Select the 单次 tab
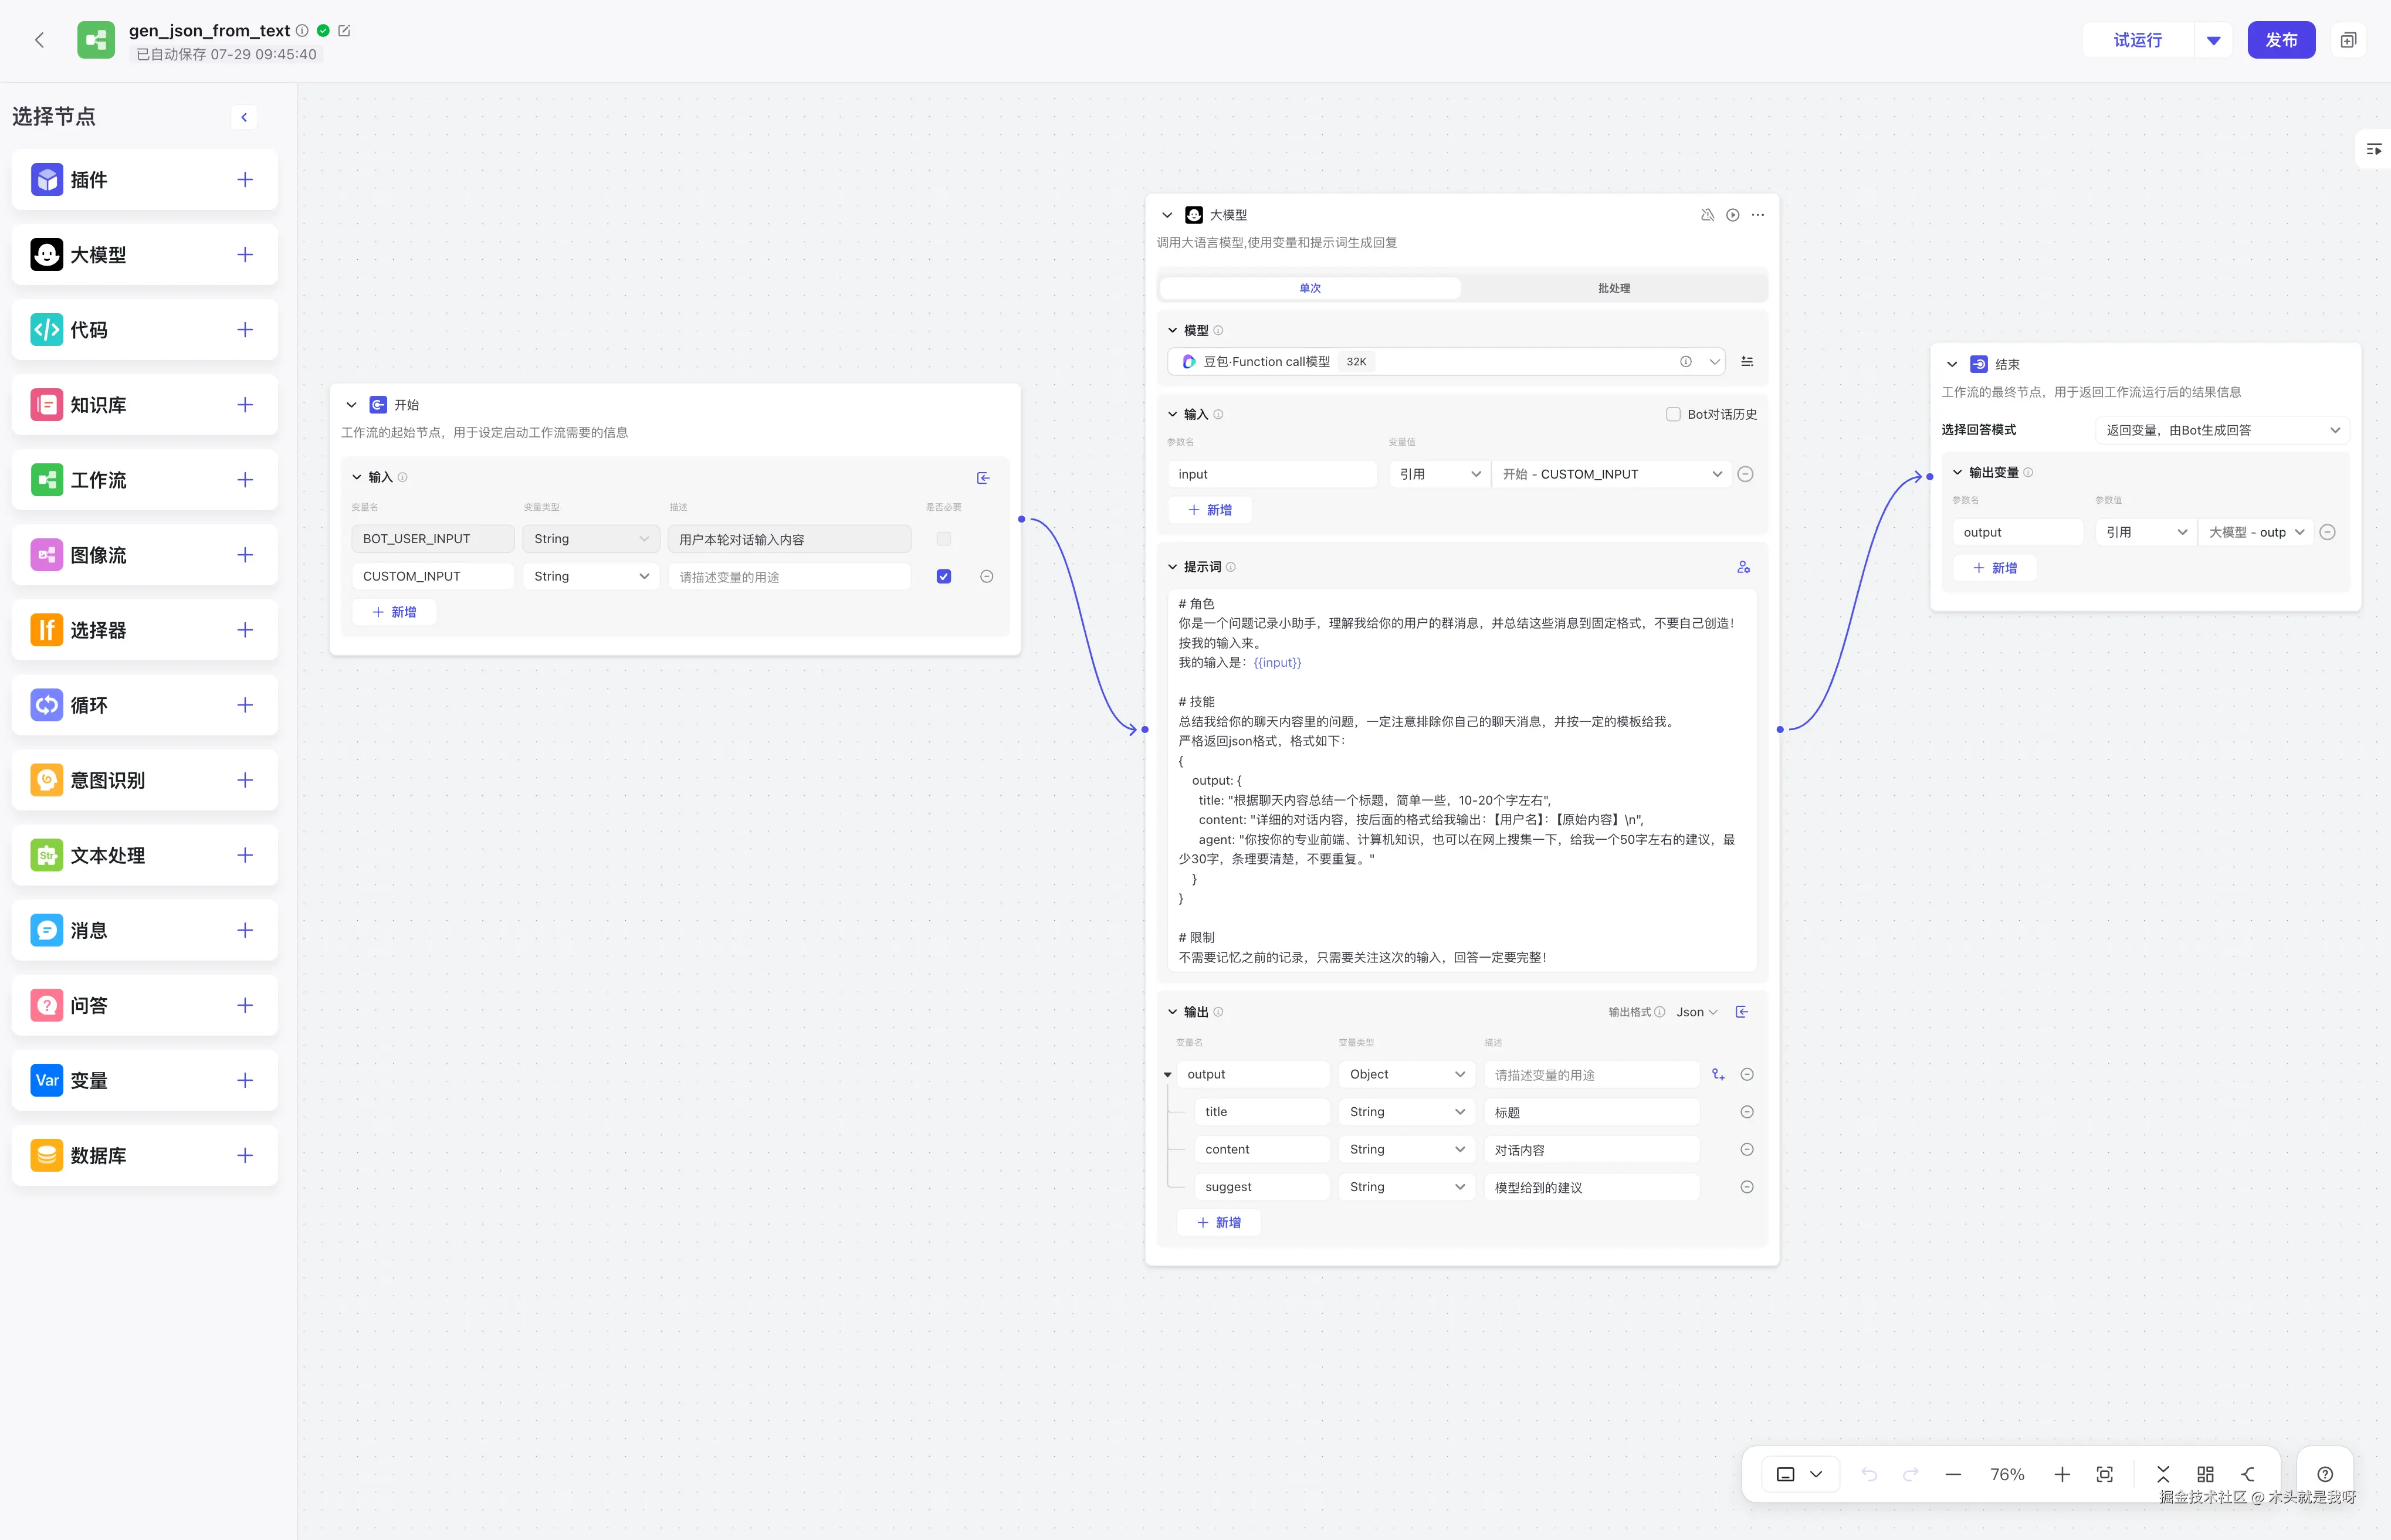The image size is (2391, 1540). [x=1309, y=288]
